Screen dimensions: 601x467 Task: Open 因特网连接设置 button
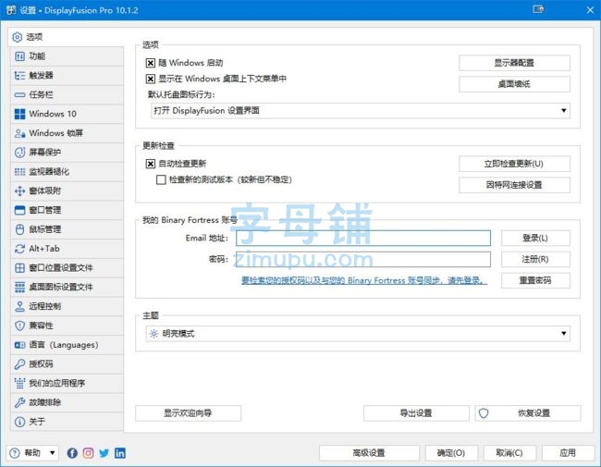[514, 185]
